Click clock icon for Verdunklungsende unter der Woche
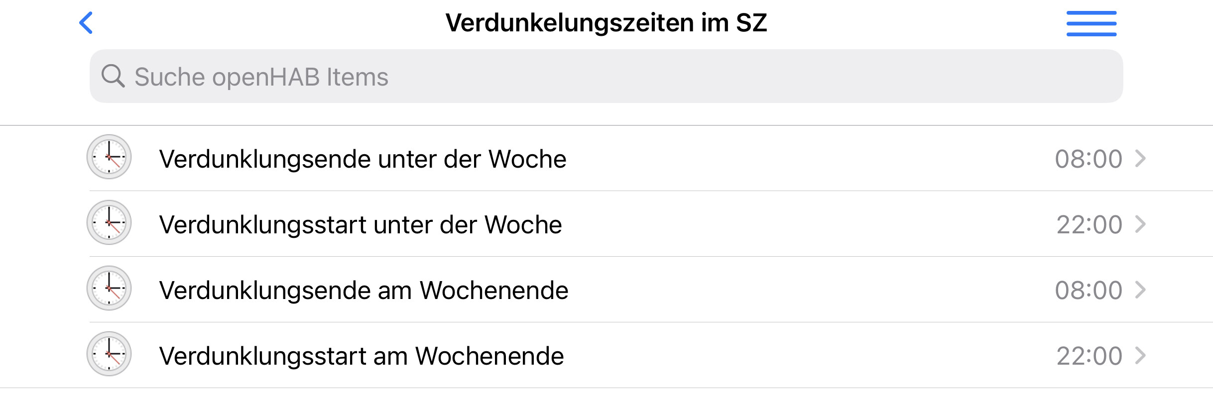This screenshot has height=399, width=1213. click(x=109, y=157)
